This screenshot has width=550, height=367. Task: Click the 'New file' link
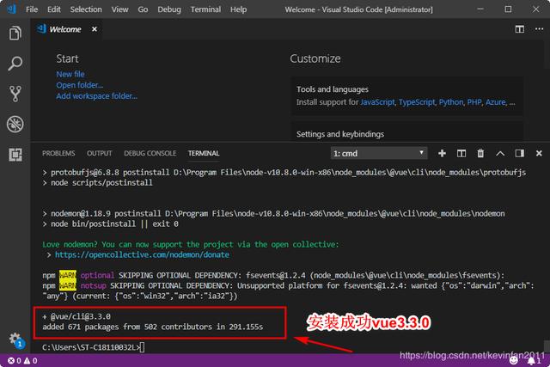coord(70,75)
